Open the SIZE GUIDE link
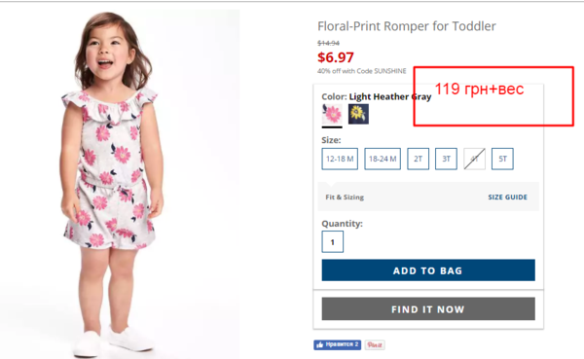Viewport: 584px width, 359px height. point(508,197)
